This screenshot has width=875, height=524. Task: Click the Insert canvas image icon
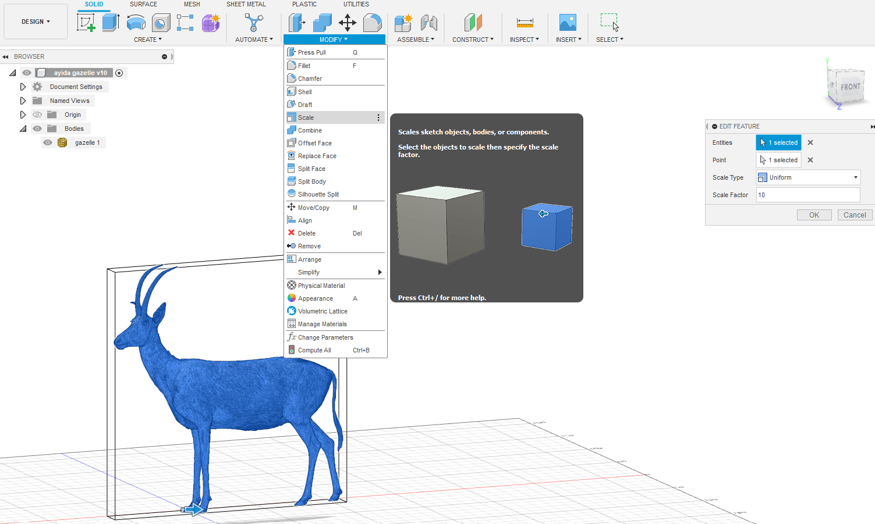click(x=568, y=22)
